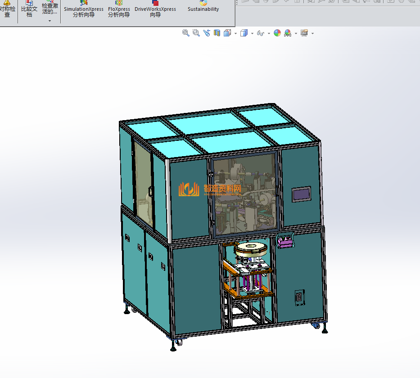Launch the SimulationXpress 分析向导
The image size is (420, 378).
pos(84,9)
